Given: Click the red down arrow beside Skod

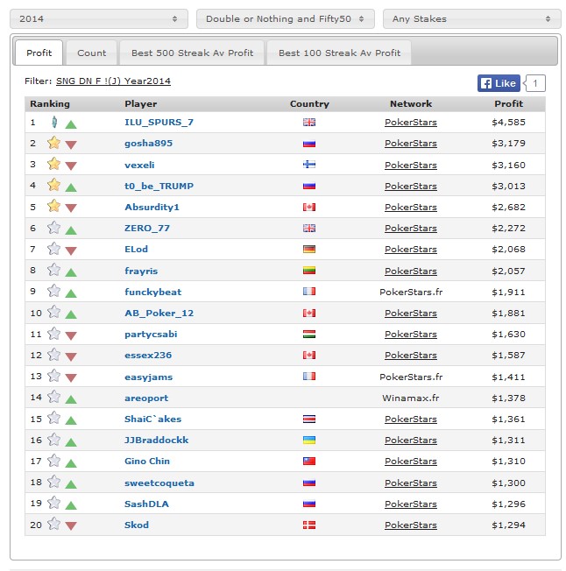Looking at the screenshot, I should coord(71,525).
